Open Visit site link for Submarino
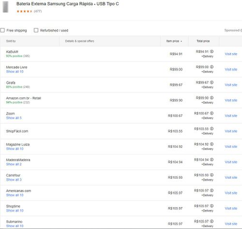Image resolution: width=242 pixels, height=229 pixels. click(231, 224)
